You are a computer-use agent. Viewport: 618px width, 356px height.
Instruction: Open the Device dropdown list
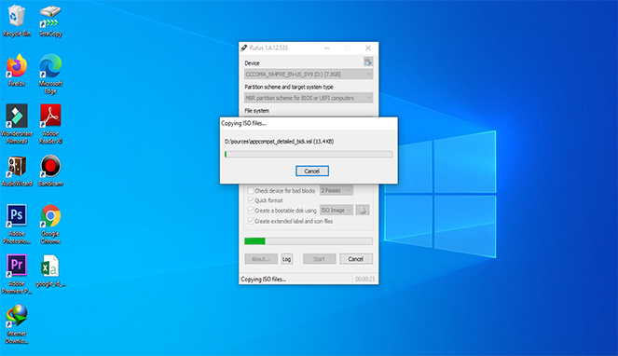tap(309, 75)
